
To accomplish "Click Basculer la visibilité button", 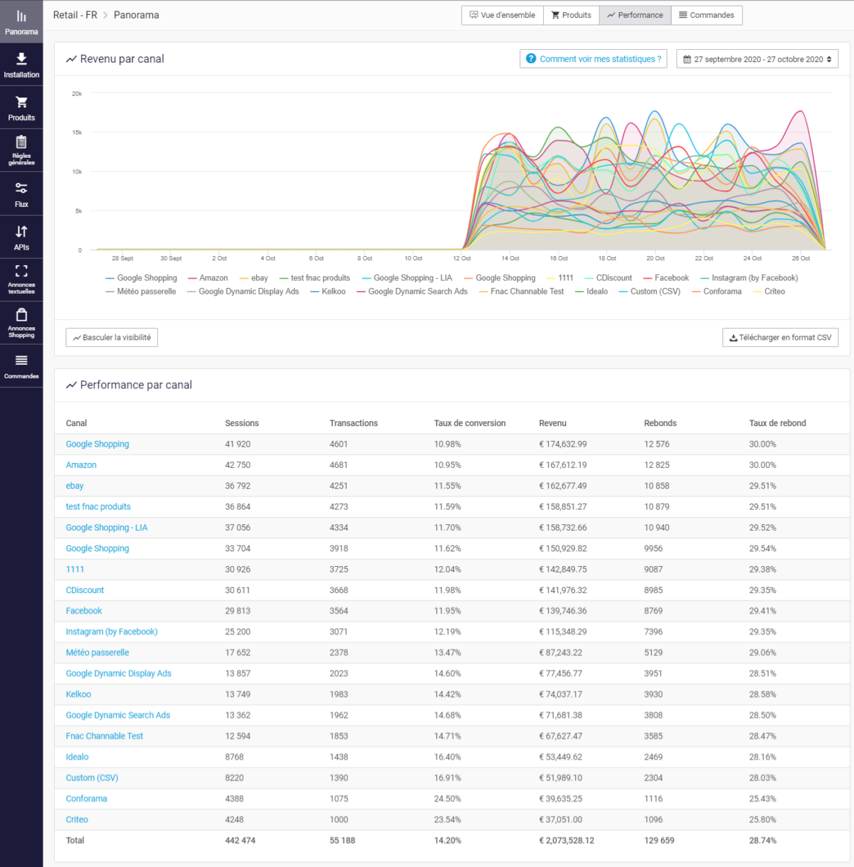I will (112, 338).
